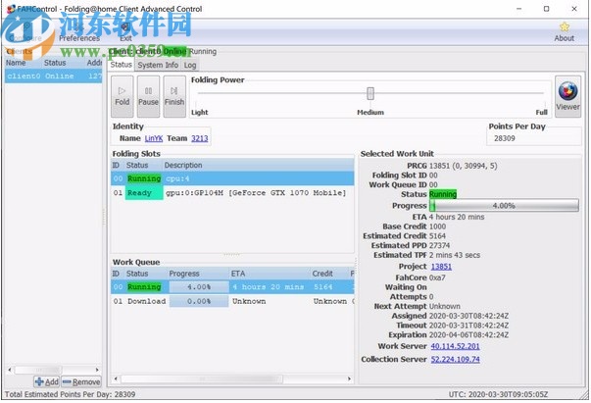Click the work unit 4.00% progress bar
Viewport: 591px width, 403px height.
[x=504, y=206]
